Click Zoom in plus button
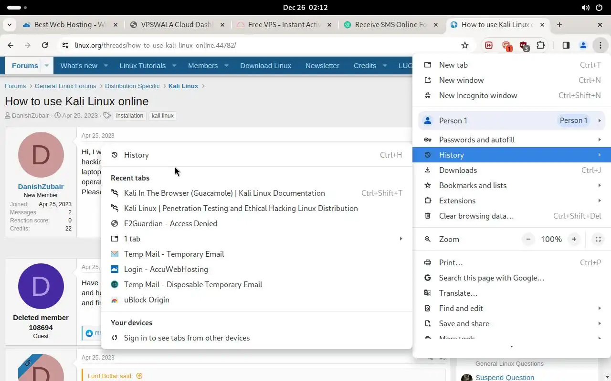611x381 pixels. coord(574,239)
